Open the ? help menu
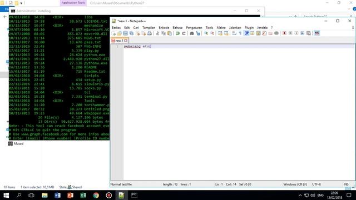 coord(272,27)
